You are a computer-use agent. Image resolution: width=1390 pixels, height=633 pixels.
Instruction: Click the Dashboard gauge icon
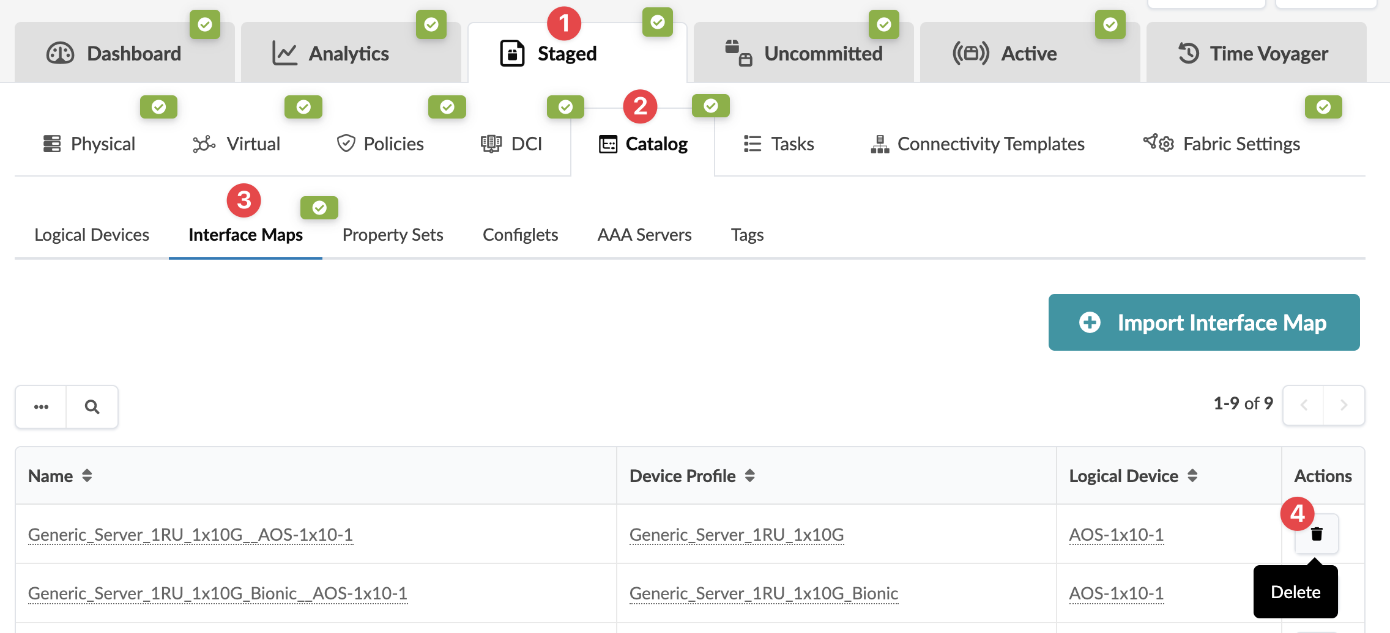click(60, 54)
